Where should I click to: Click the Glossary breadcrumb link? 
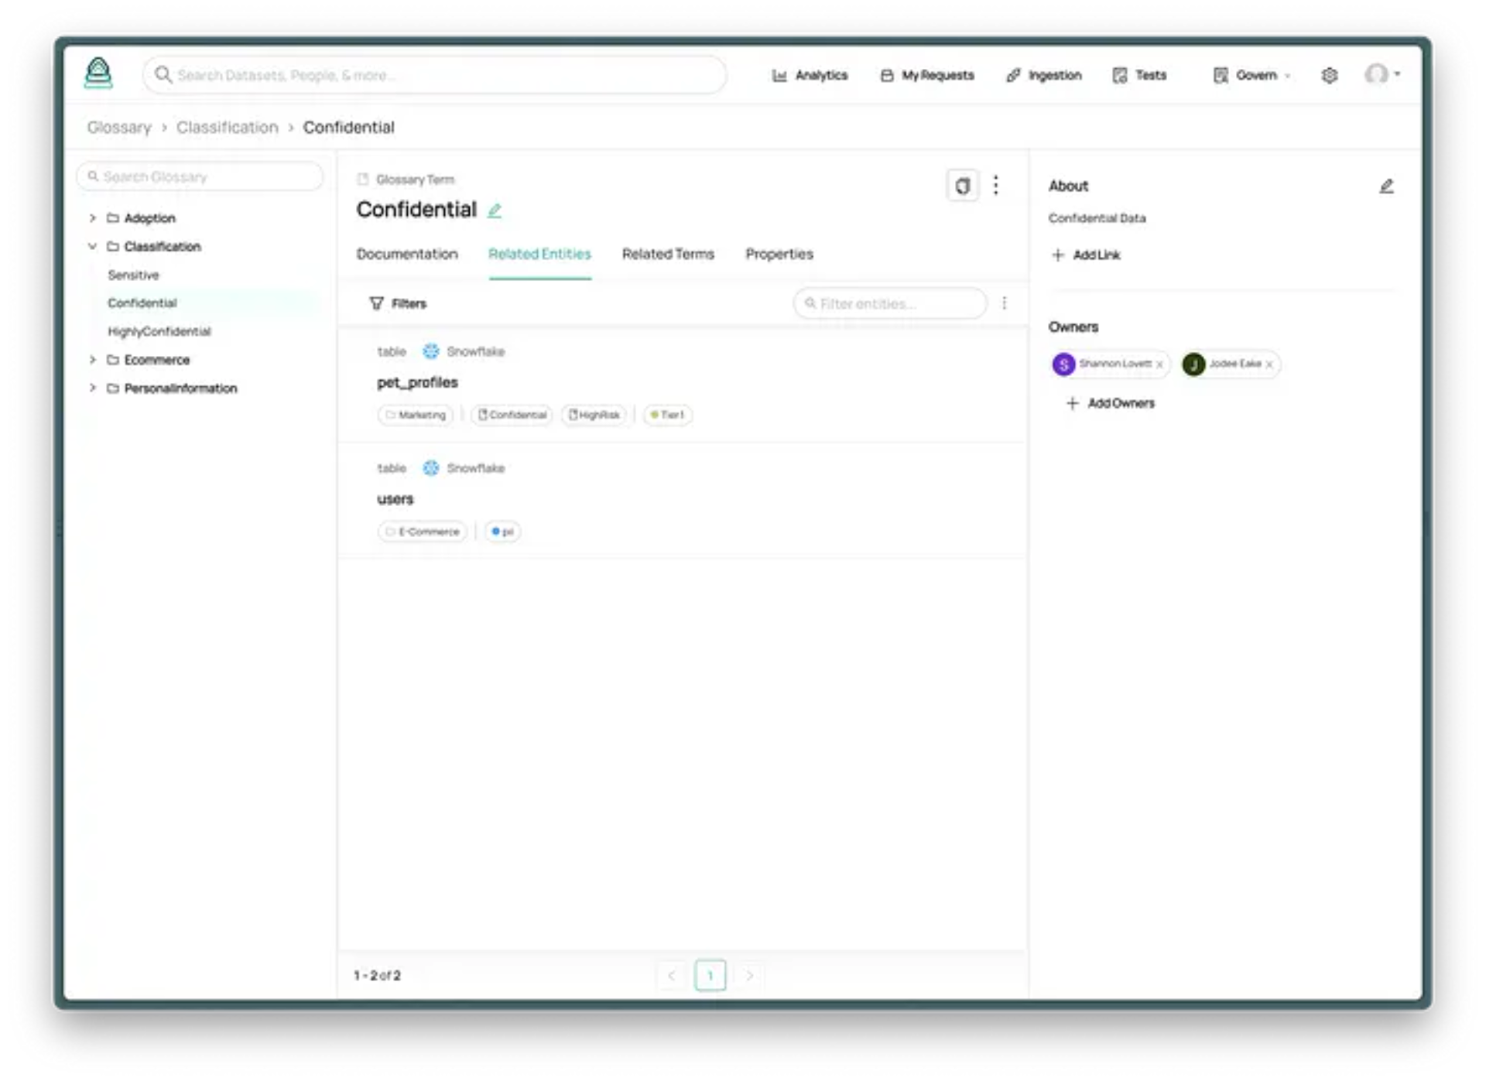click(x=119, y=128)
